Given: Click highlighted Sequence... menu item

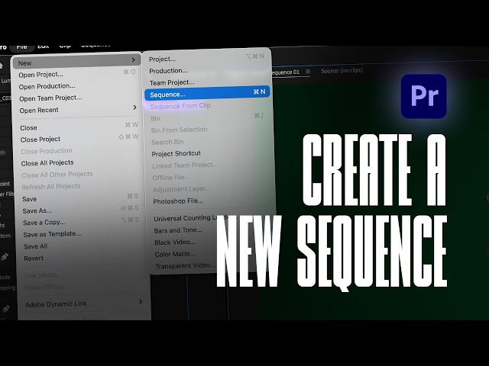Looking at the screenshot, I should pyautogui.click(x=207, y=93).
